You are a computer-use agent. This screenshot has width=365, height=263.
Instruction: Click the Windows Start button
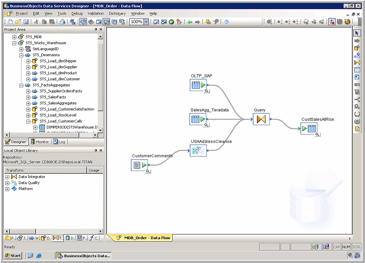coord(13,256)
